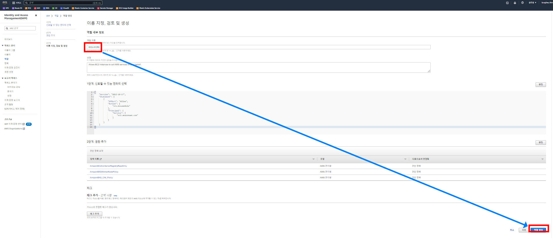Image resolution: width=553 pixels, height=238 pixels.
Task: Click the 이전 previous button
Action: [x=524, y=230]
